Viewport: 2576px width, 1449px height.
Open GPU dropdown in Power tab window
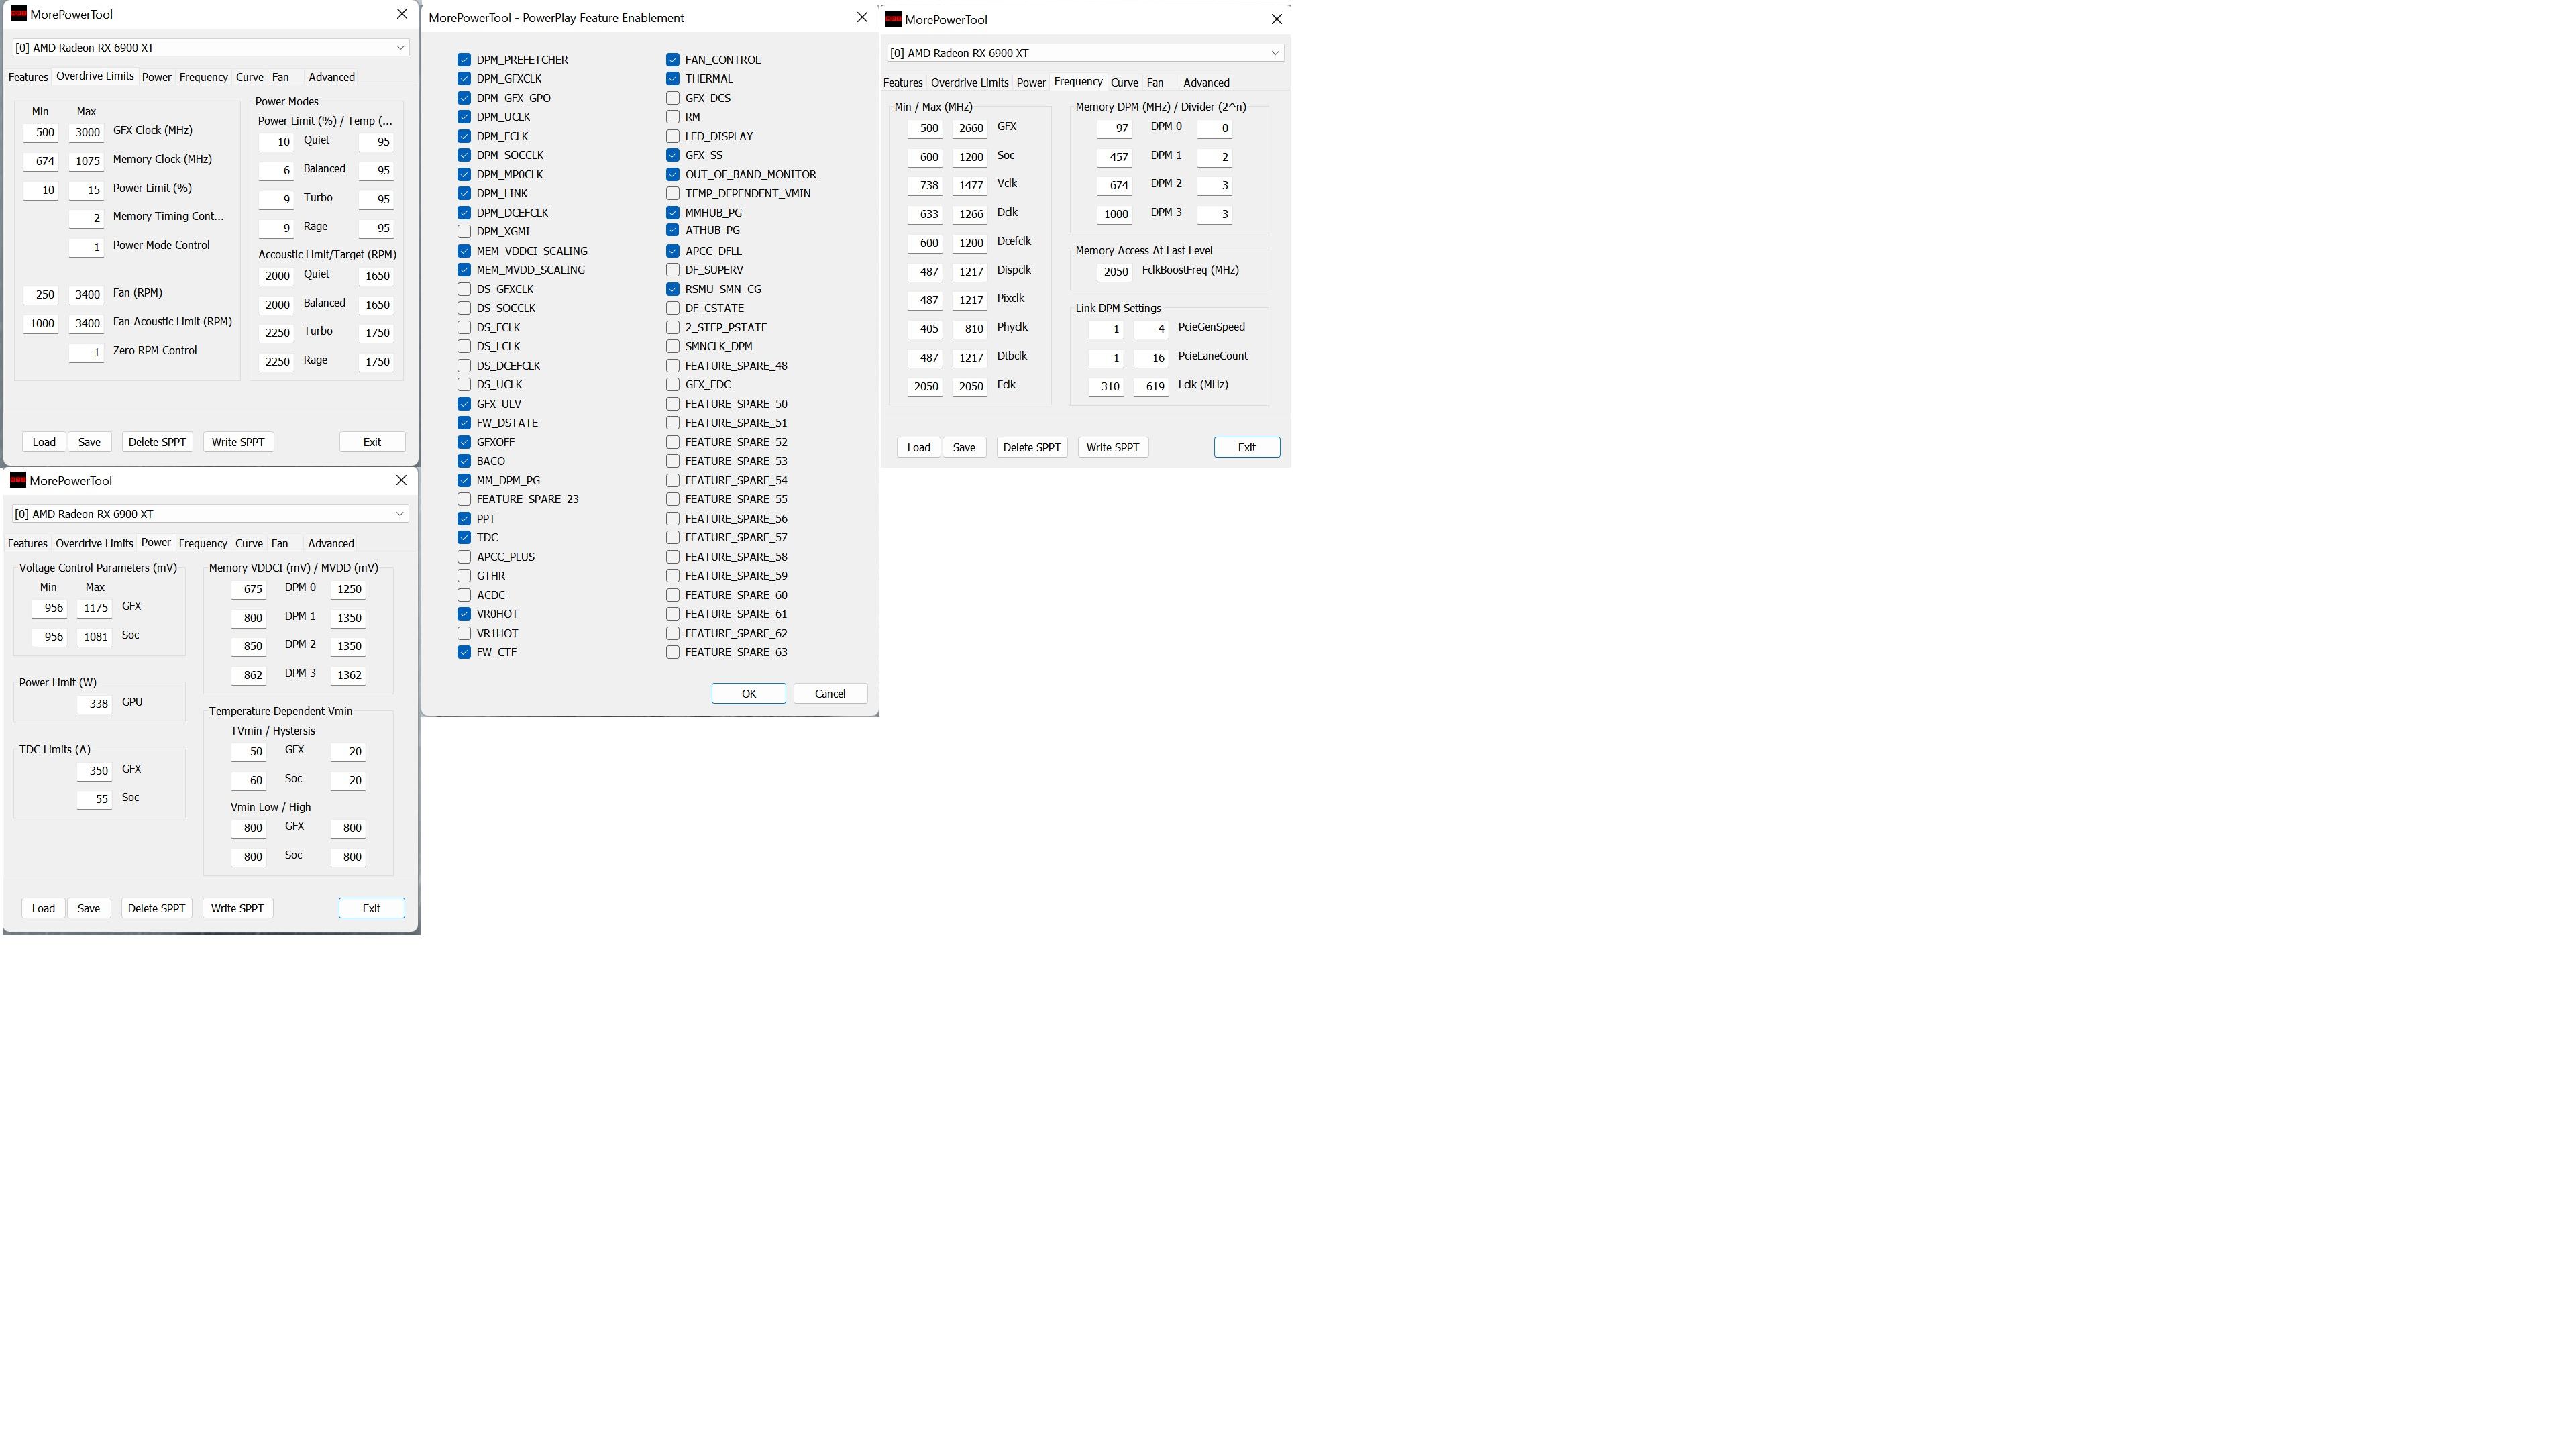(x=210, y=514)
